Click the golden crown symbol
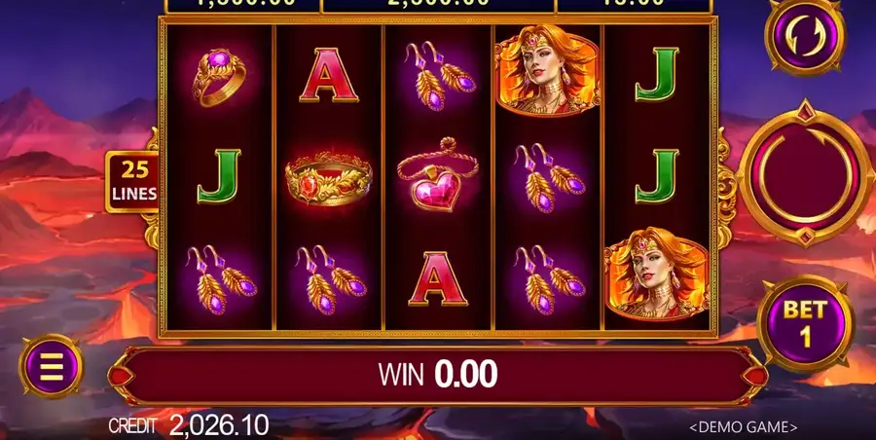Image resolution: width=876 pixels, height=440 pixels. 329,178
